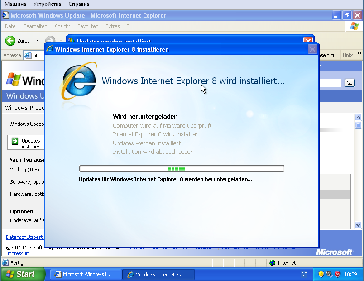Open the Zurück history dropdown arrow
Image resolution: width=364 pixels, height=281 pixels.
click(38, 41)
